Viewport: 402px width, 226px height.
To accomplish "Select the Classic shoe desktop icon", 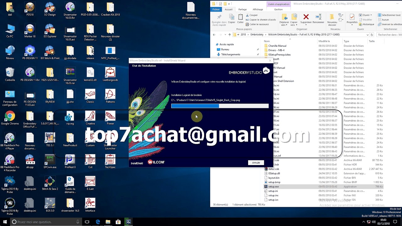I will 90,96.
